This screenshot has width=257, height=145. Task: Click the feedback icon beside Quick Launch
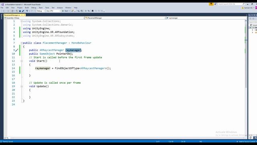click(x=216, y=4)
